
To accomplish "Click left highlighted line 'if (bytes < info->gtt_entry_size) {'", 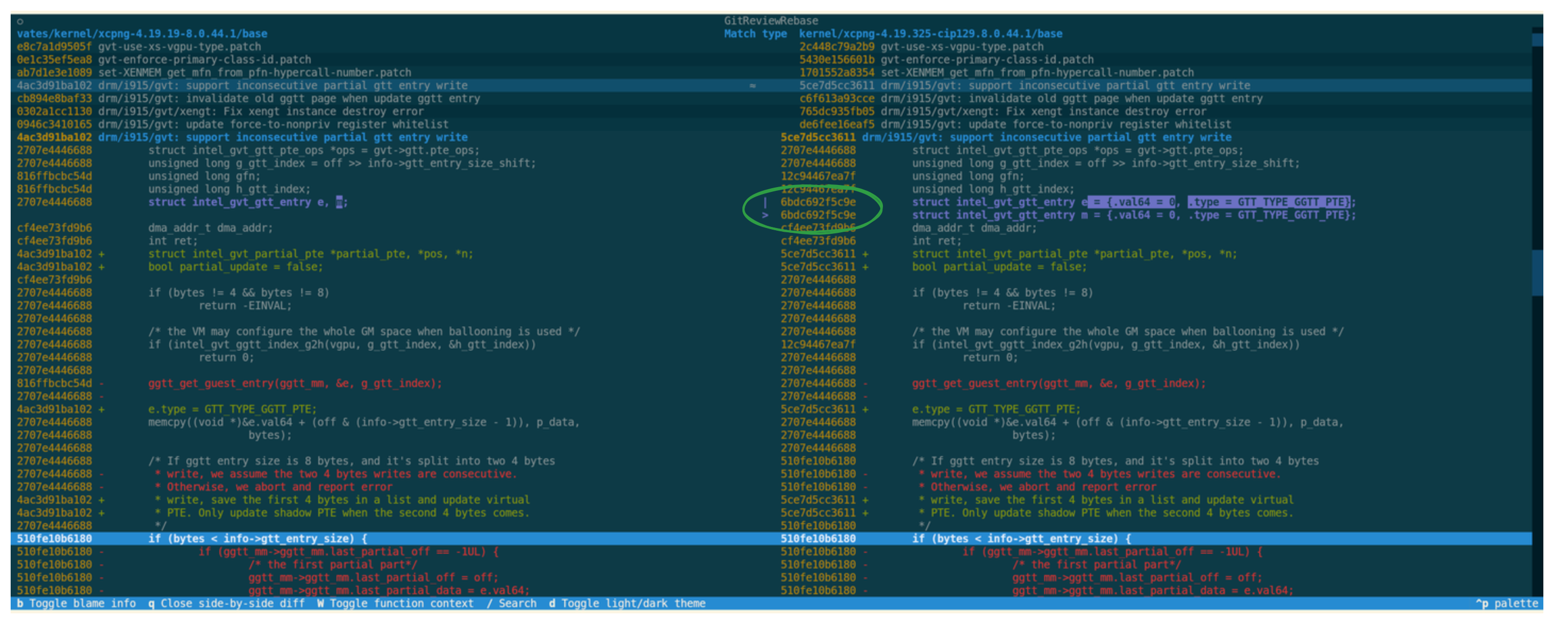I will point(258,539).
